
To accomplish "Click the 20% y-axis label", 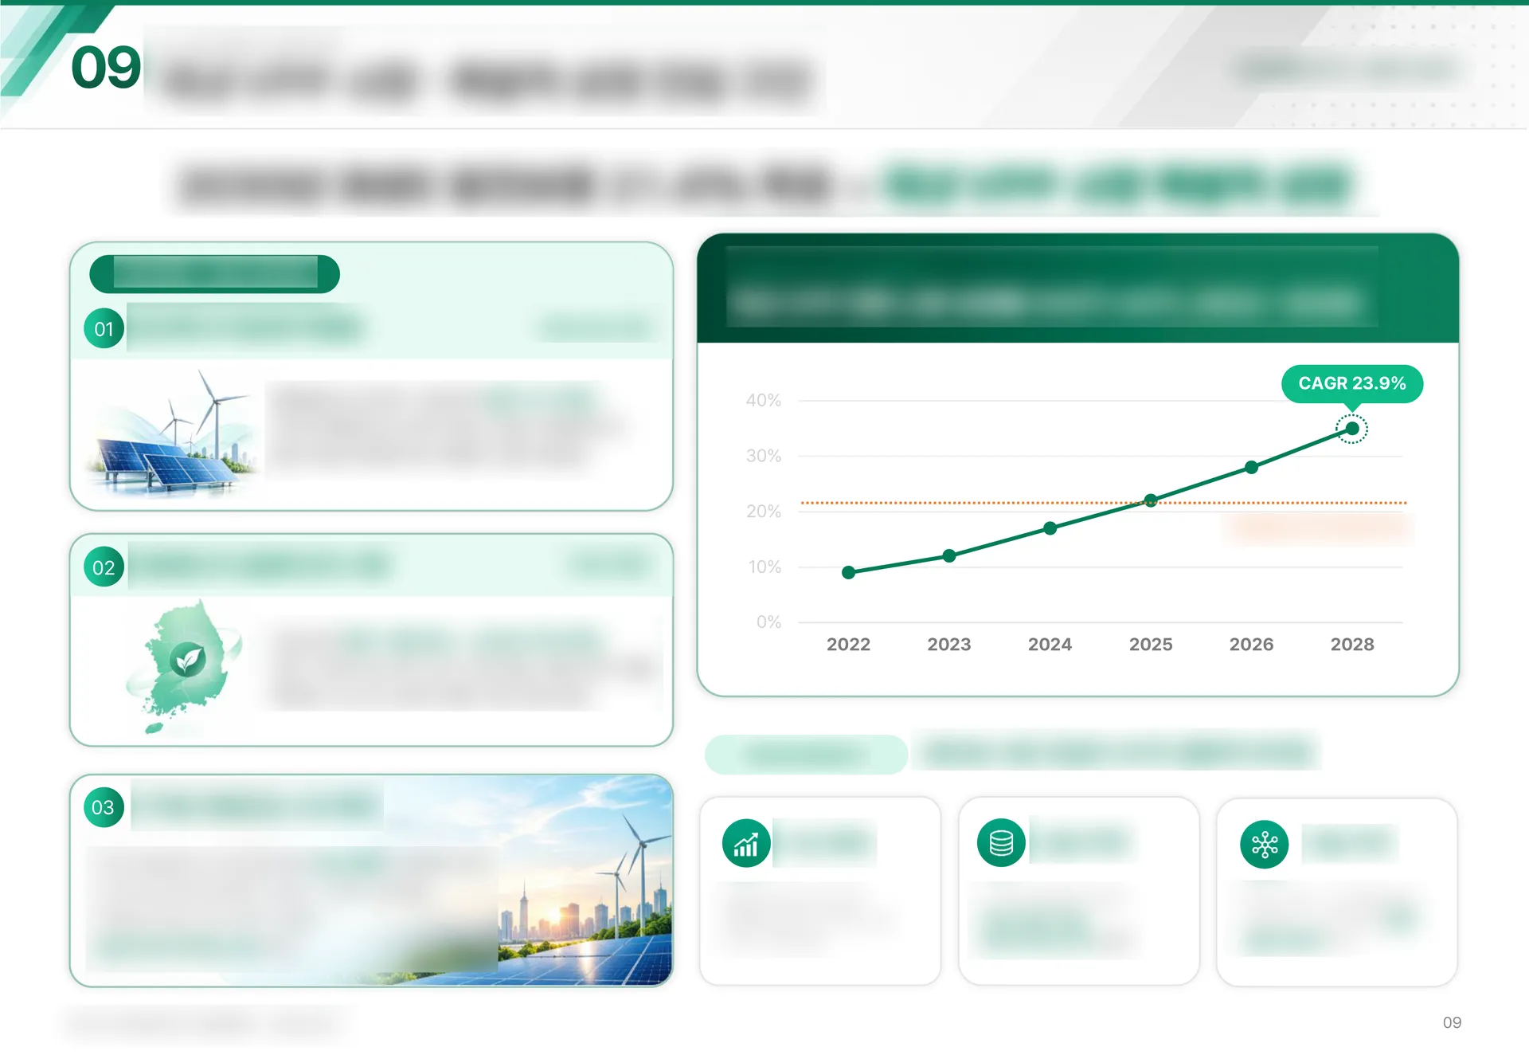I will pos(763,512).
